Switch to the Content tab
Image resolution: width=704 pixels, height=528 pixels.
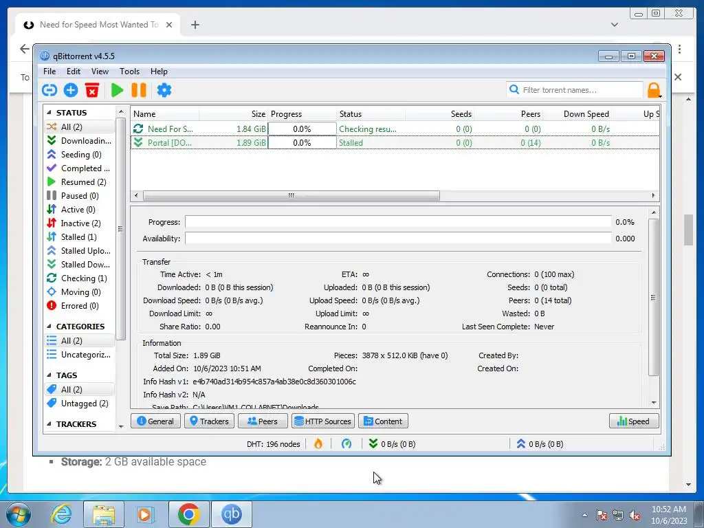[x=383, y=421]
